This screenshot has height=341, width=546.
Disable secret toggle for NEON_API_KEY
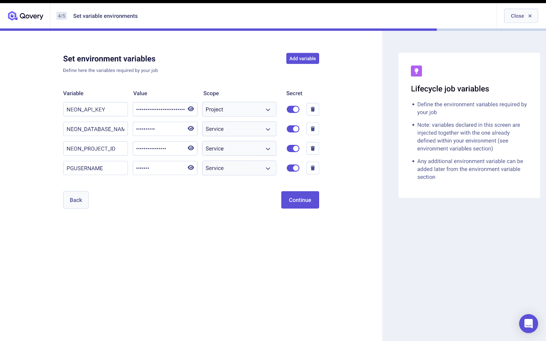pyautogui.click(x=293, y=109)
